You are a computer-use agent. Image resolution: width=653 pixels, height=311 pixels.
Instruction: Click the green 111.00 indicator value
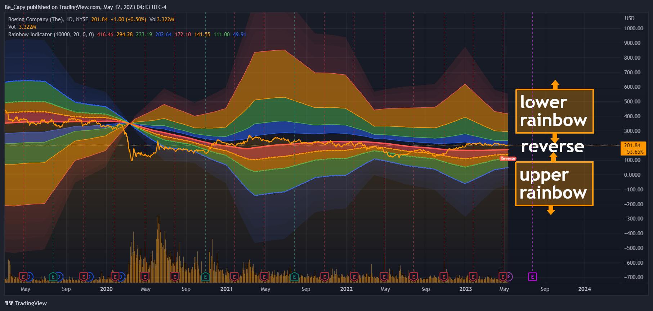tap(222, 34)
